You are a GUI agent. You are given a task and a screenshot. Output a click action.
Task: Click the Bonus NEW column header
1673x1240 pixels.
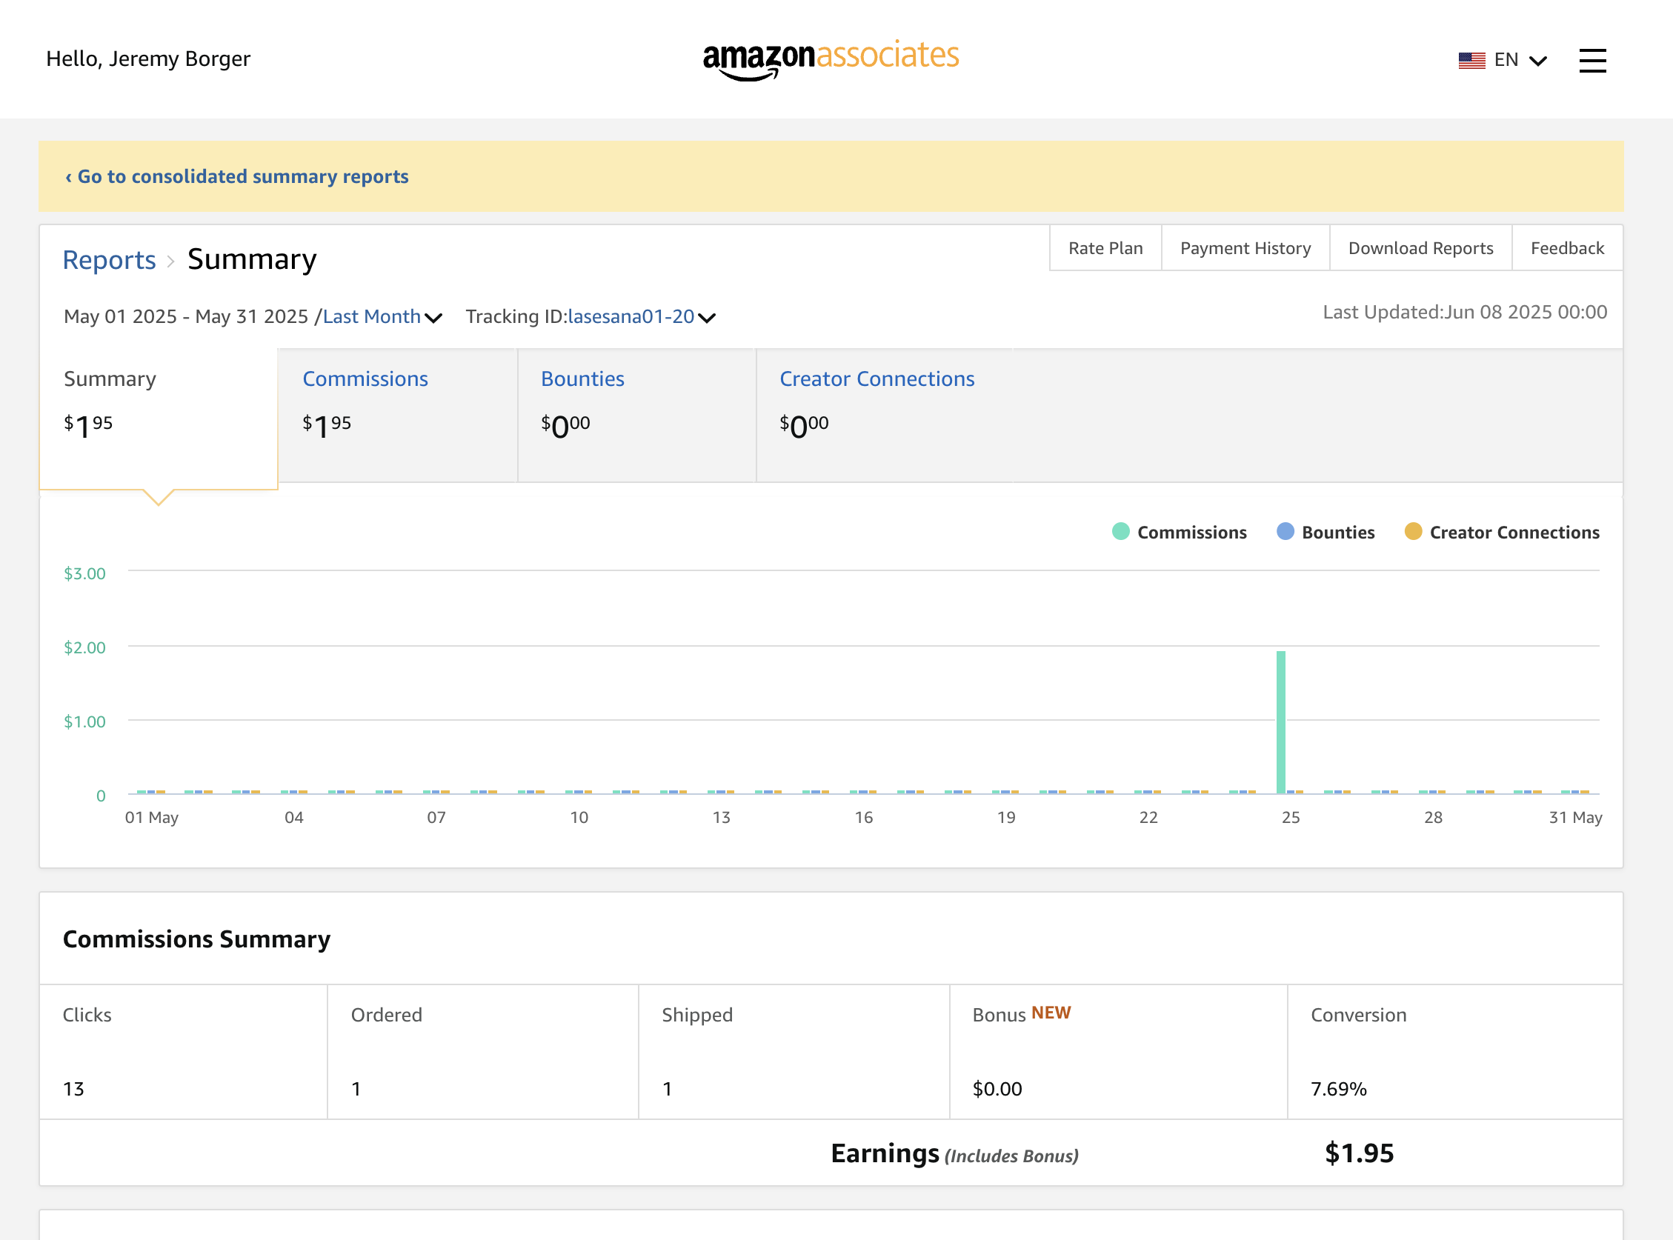(1021, 1014)
